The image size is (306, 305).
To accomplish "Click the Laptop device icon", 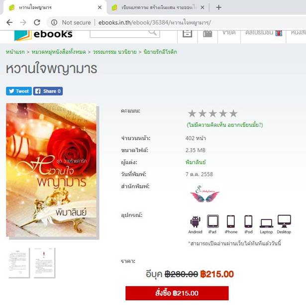I will coord(266,223).
